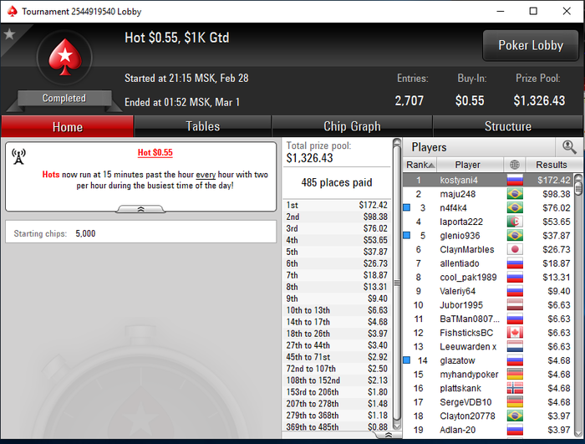Toggle the blue marker beside glazatow
This screenshot has height=444, width=585.
click(x=407, y=360)
